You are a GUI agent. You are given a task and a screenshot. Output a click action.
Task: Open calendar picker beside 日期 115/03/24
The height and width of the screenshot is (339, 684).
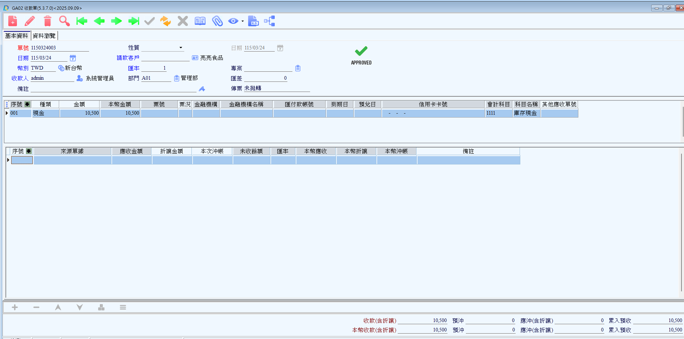(73, 58)
